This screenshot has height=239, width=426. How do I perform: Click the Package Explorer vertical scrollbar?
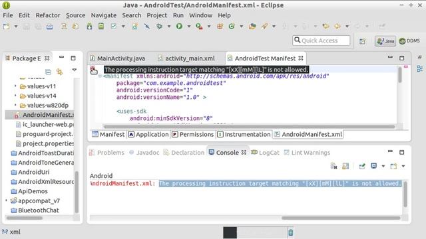[x=77, y=192]
